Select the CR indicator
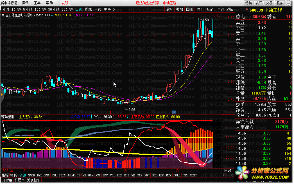This screenshot has height=184, width=294. (x=79, y=175)
